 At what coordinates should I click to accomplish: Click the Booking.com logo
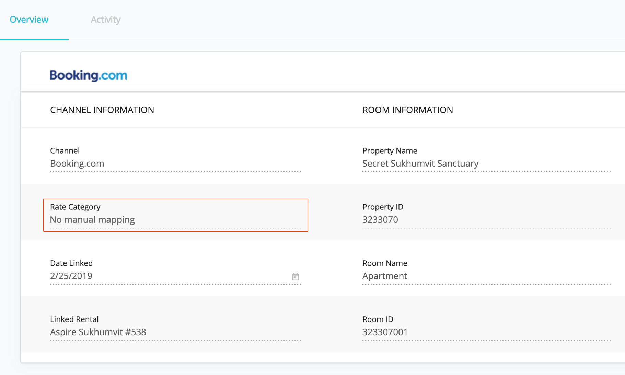[x=89, y=75]
